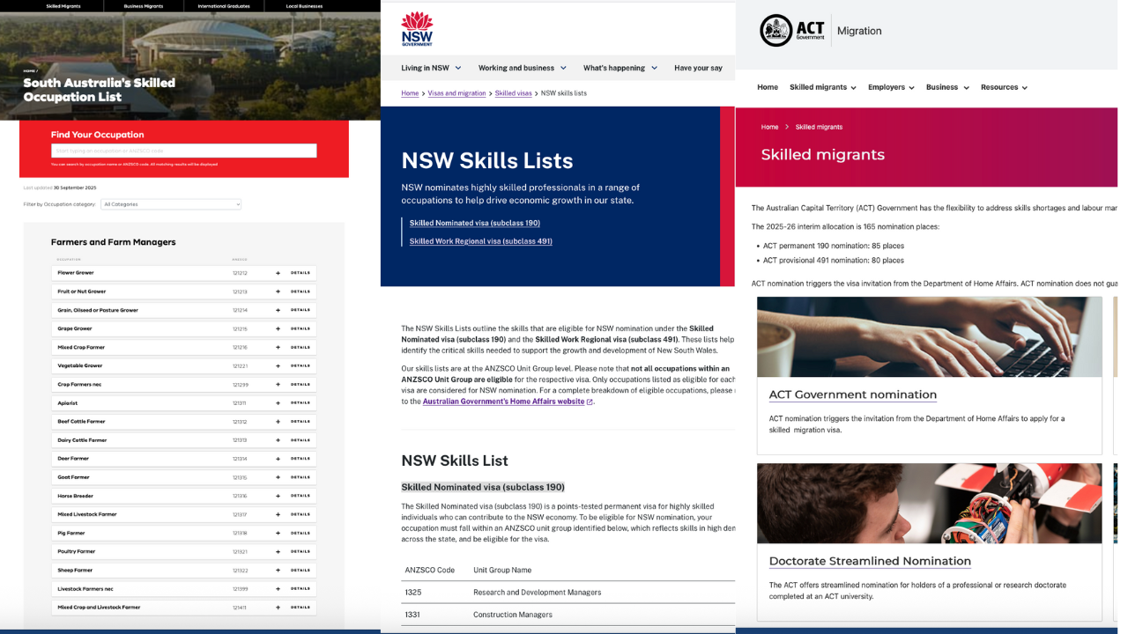Click plus icon on Horse Breeder row
1128x634 pixels.
click(278, 496)
